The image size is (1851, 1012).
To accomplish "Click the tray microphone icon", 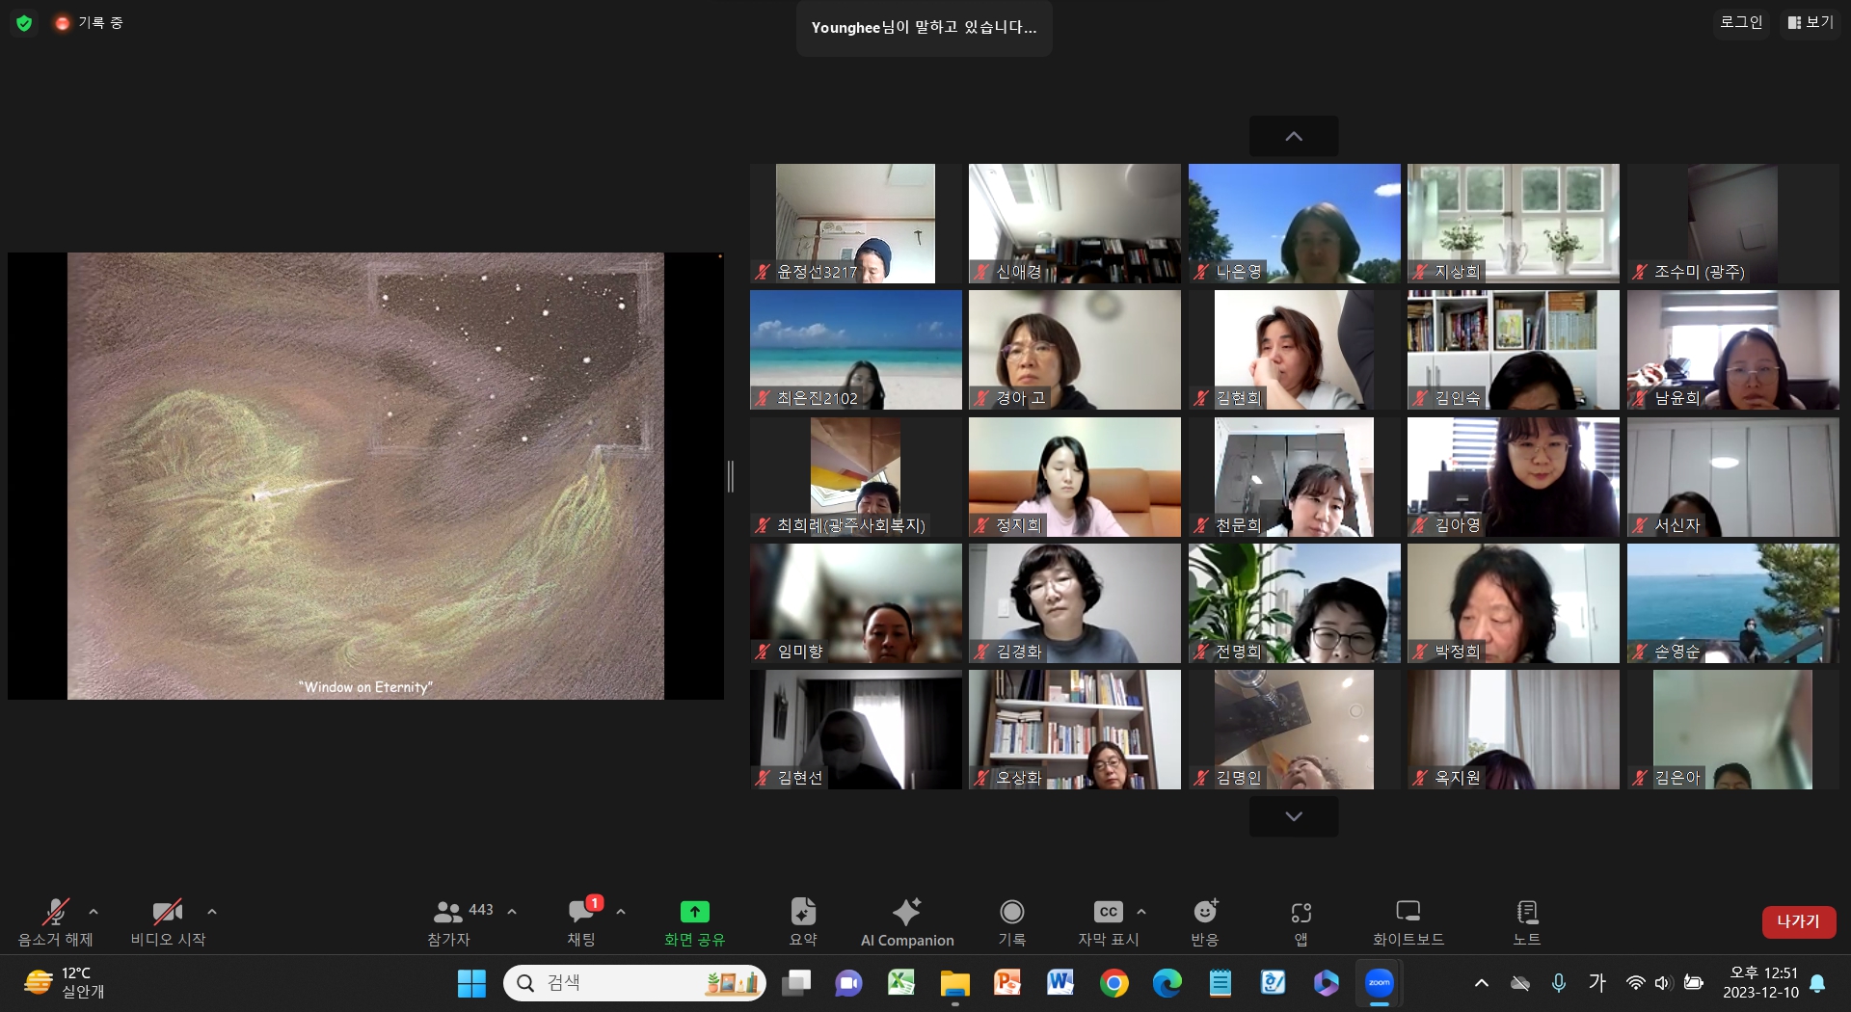I will pyautogui.click(x=1559, y=983).
